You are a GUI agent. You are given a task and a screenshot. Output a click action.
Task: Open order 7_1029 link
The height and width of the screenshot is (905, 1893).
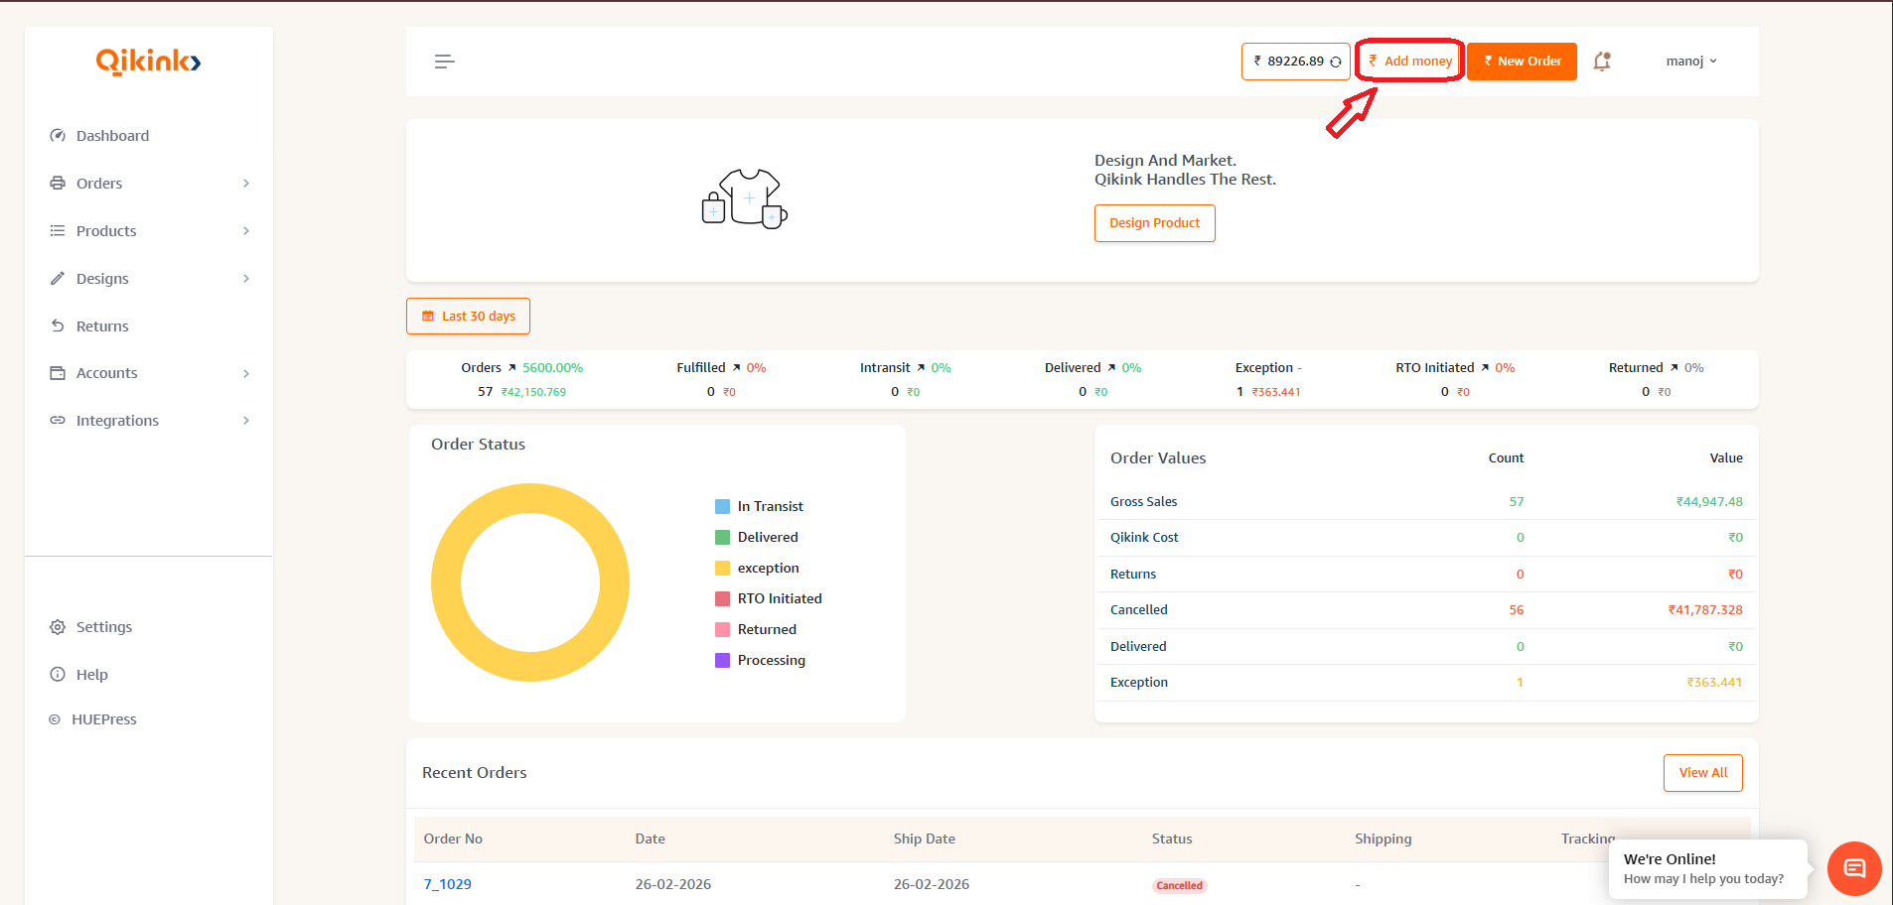[447, 884]
